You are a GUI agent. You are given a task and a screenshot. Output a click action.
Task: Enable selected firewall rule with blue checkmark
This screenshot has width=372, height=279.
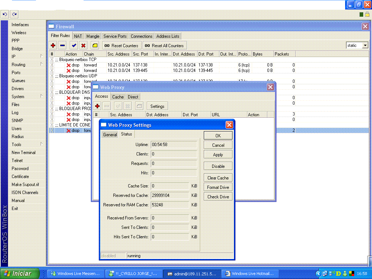tap(74, 45)
